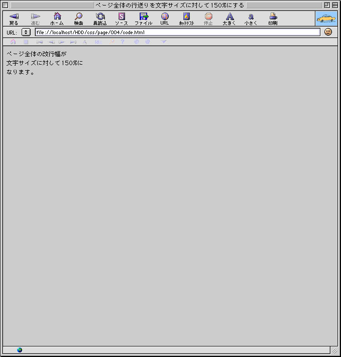The width and height of the screenshot is (341, 357).
Task: Shrink text with 小さく icon
Action: (x=251, y=19)
